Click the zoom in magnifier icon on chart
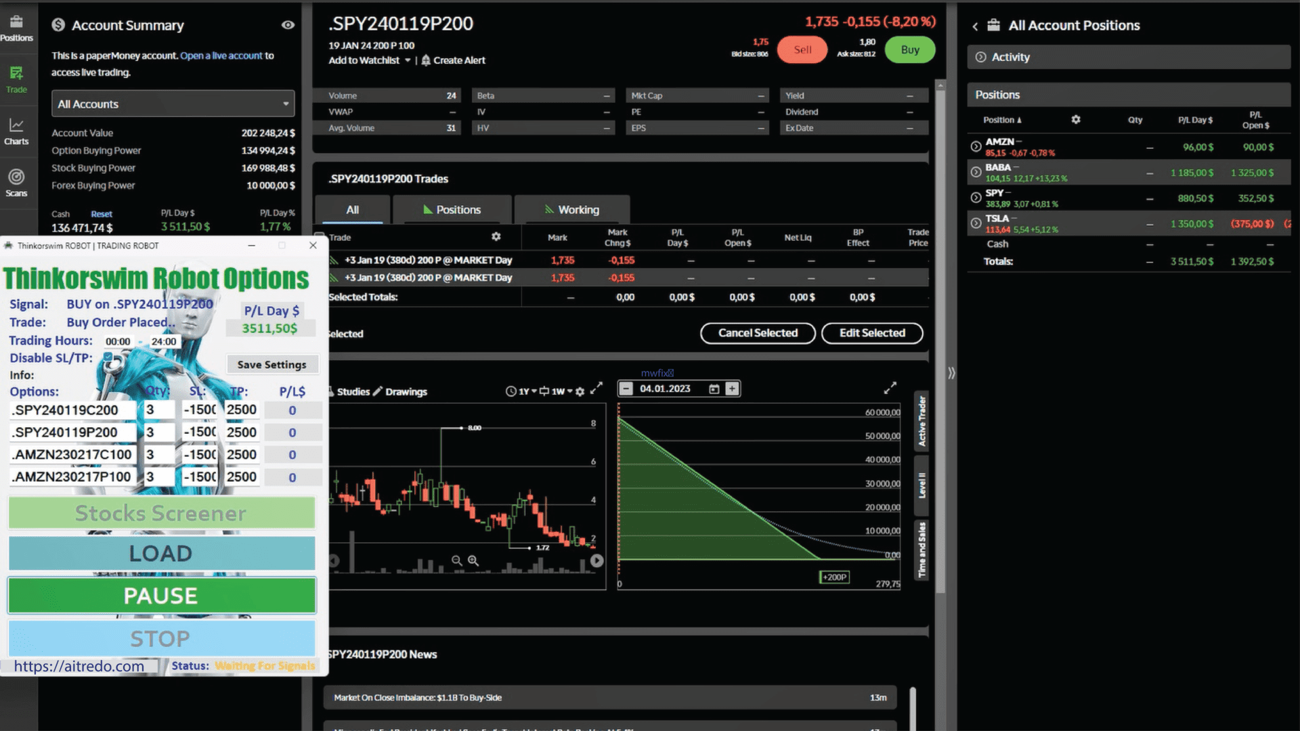The width and height of the screenshot is (1300, 731). (x=473, y=560)
